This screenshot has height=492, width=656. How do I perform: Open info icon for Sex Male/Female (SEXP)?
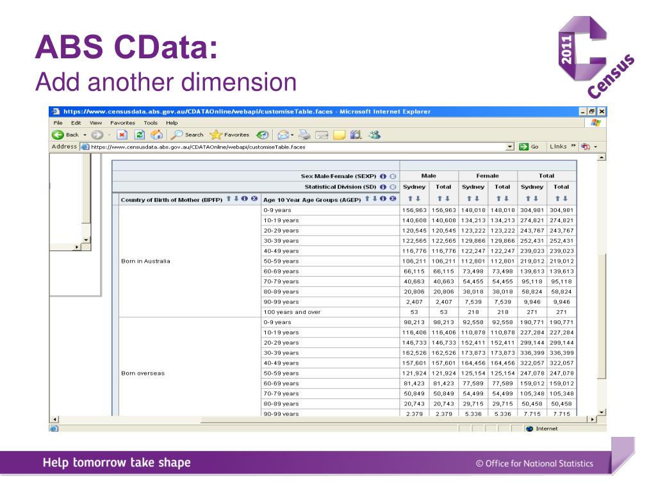tap(383, 176)
